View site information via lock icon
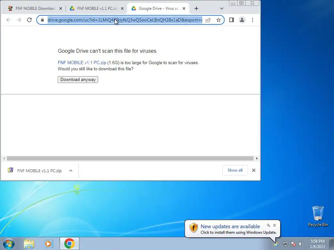The width and height of the screenshot is (334, 250). point(42,20)
